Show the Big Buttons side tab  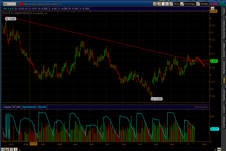(x=223, y=66)
